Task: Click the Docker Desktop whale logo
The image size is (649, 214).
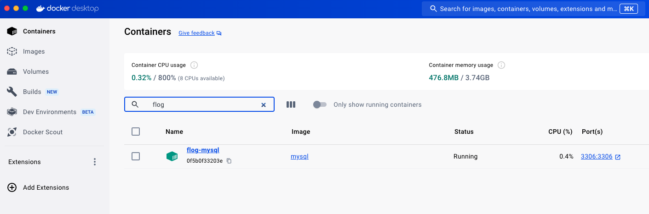Action: click(40, 8)
